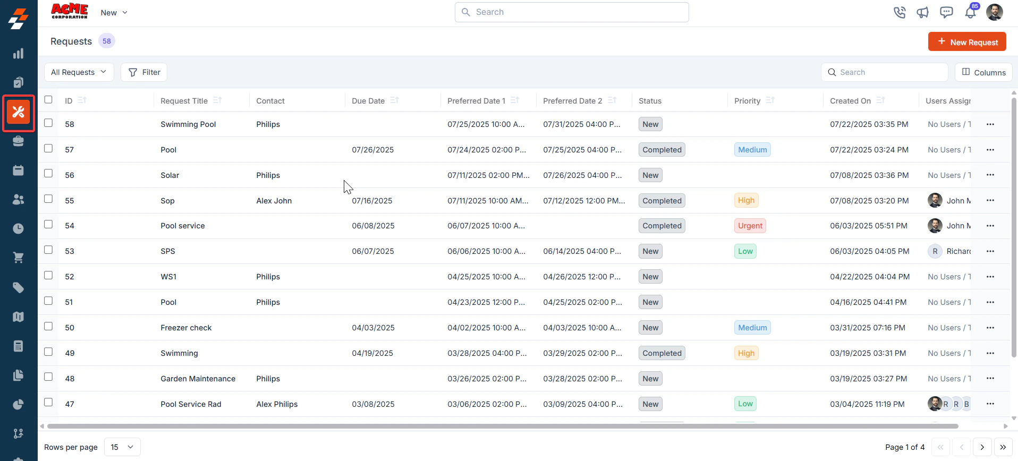Sort by the ID column sort icon

[82, 100]
